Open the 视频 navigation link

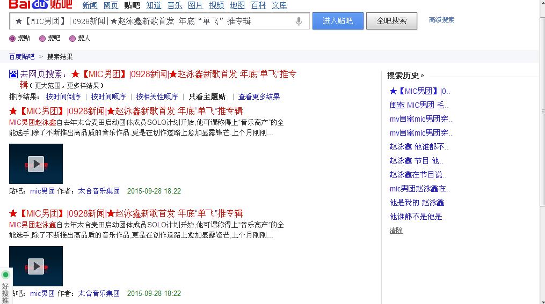pyautogui.click(x=216, y=5)
